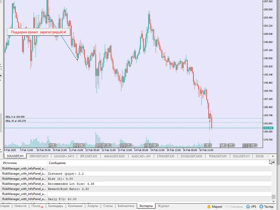Select log row Daily P/L: $0.00
The image size is (280, 210).
(136, 199)
